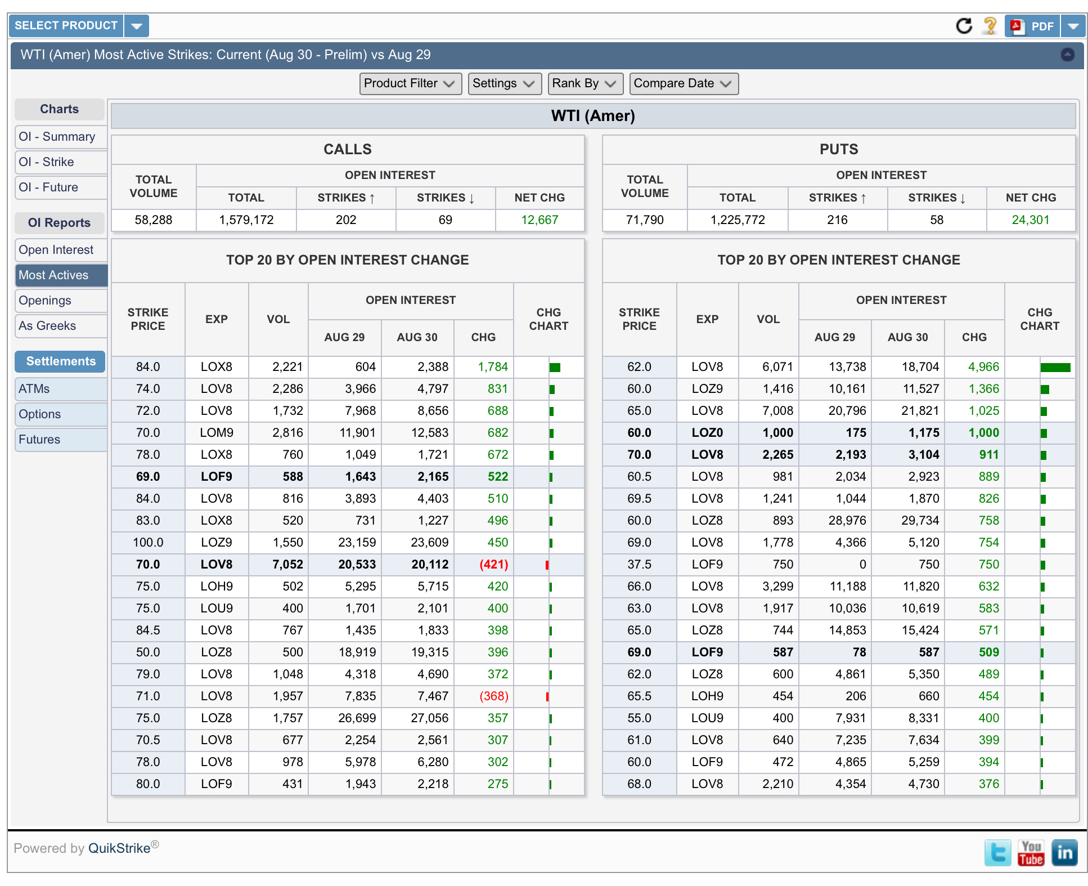This screenshot has height=886, width=1088.
Task: Follow the QuikStrike link in footer
Action: [x=119, y=848]
